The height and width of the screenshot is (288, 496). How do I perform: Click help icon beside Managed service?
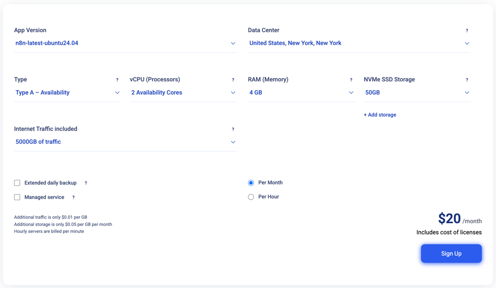point(74,197)
